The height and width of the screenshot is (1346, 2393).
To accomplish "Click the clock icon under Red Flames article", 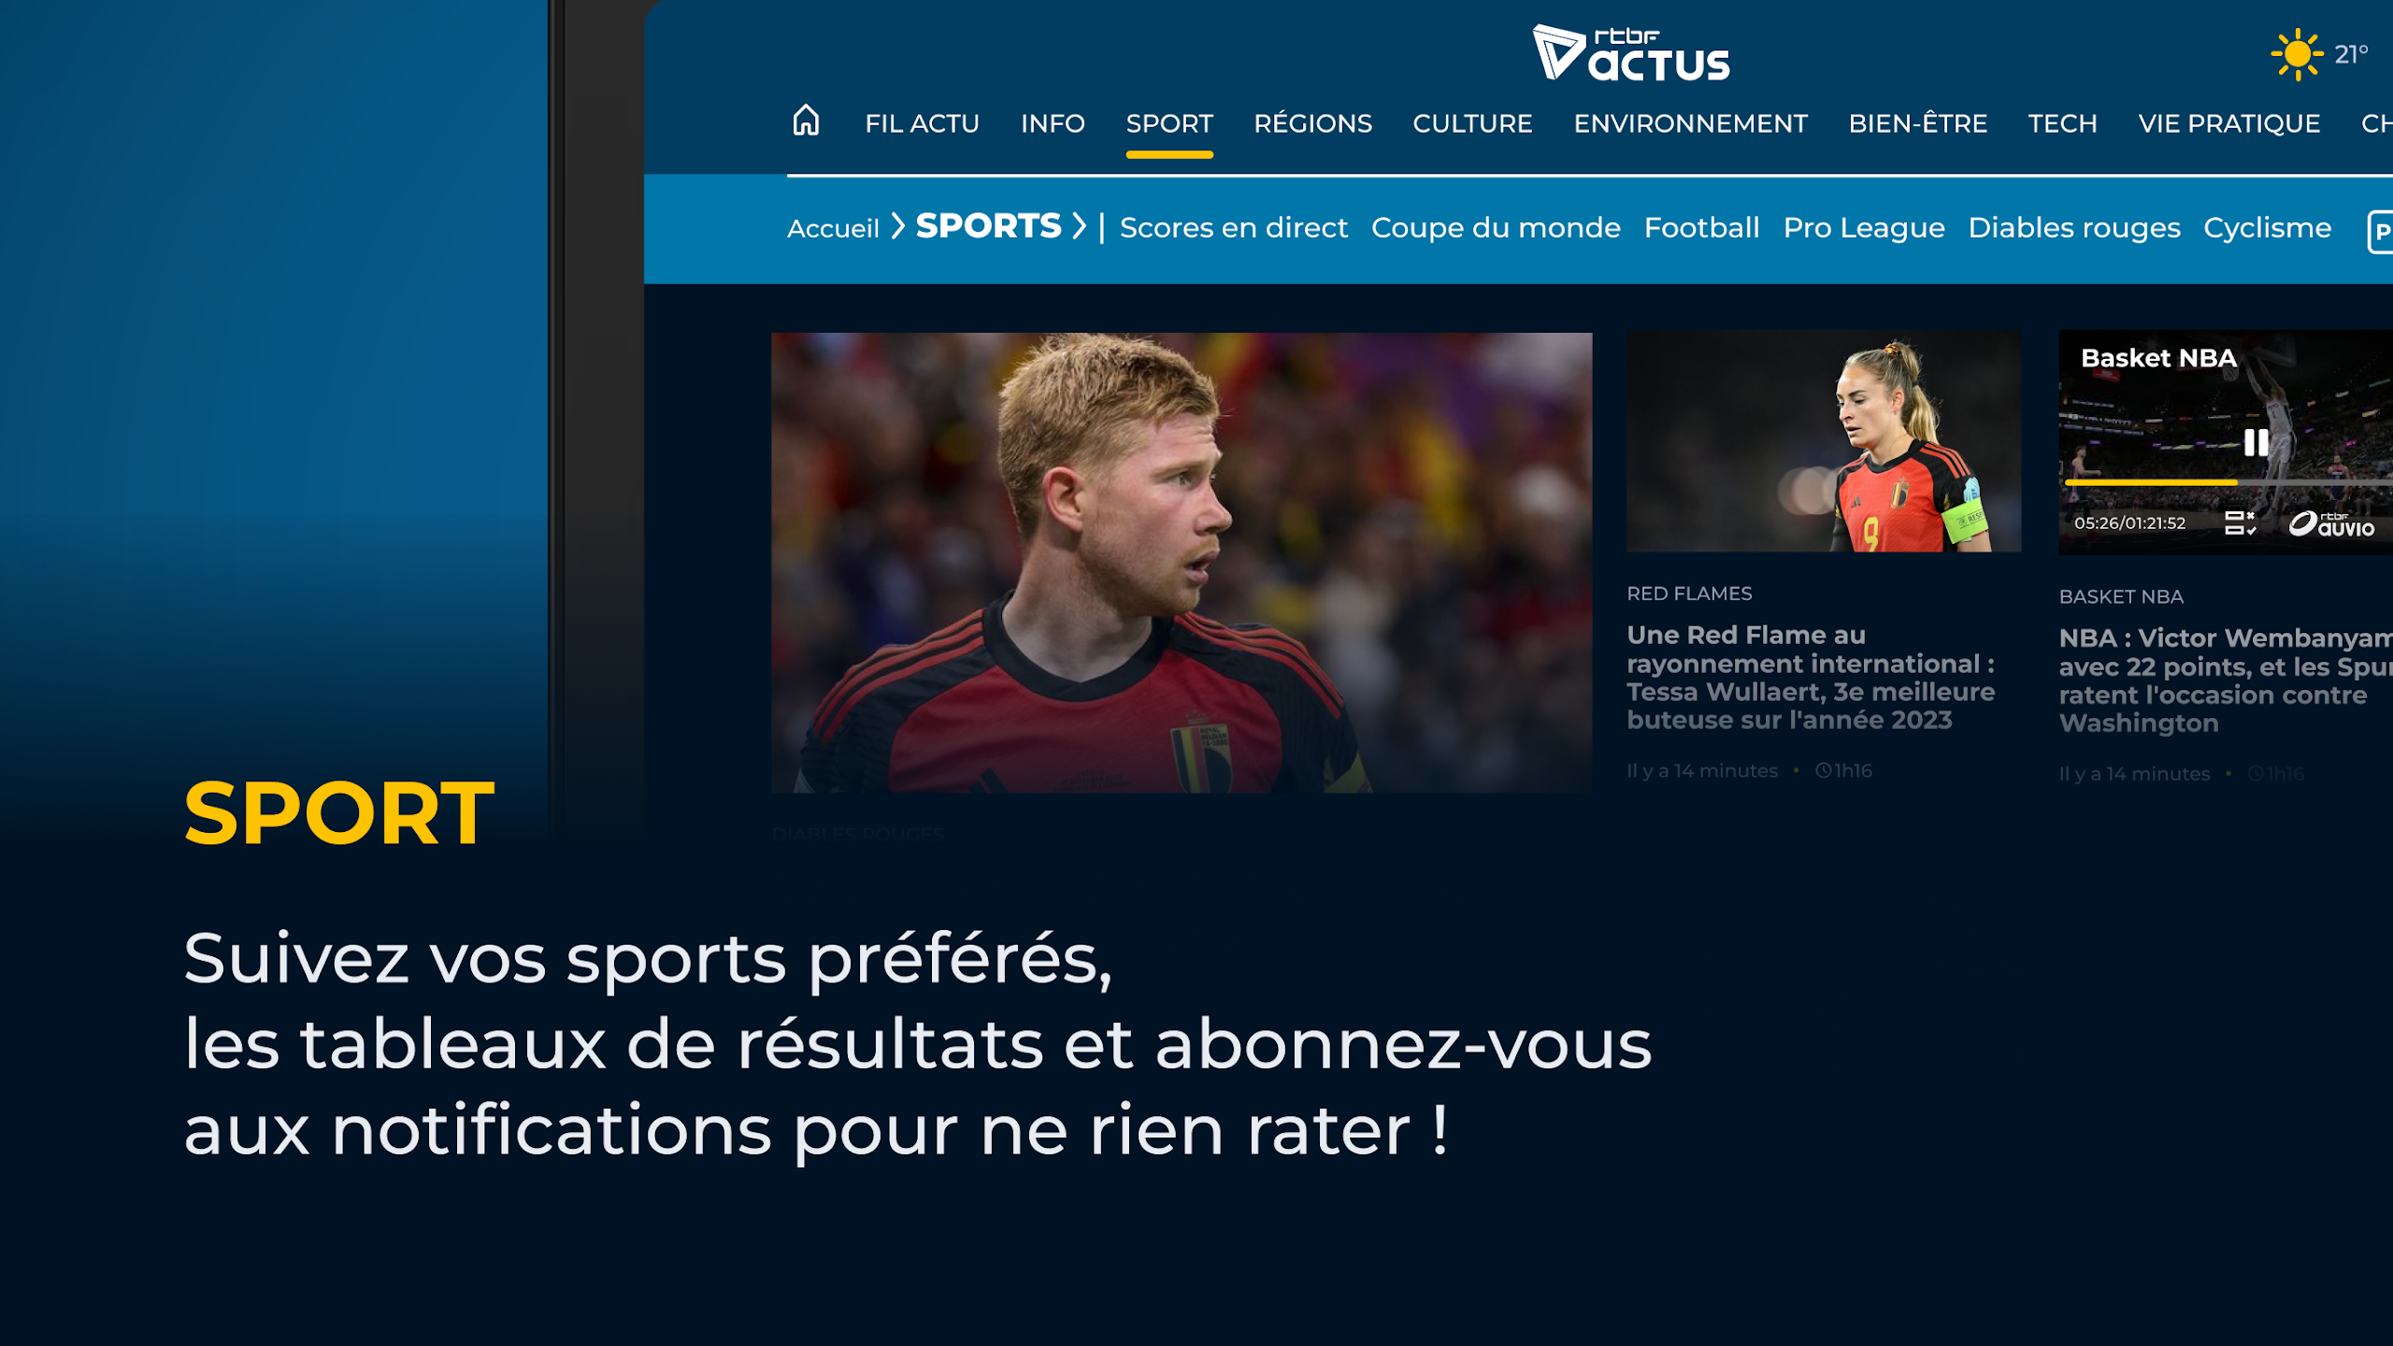I will [x=1823, y=770].
